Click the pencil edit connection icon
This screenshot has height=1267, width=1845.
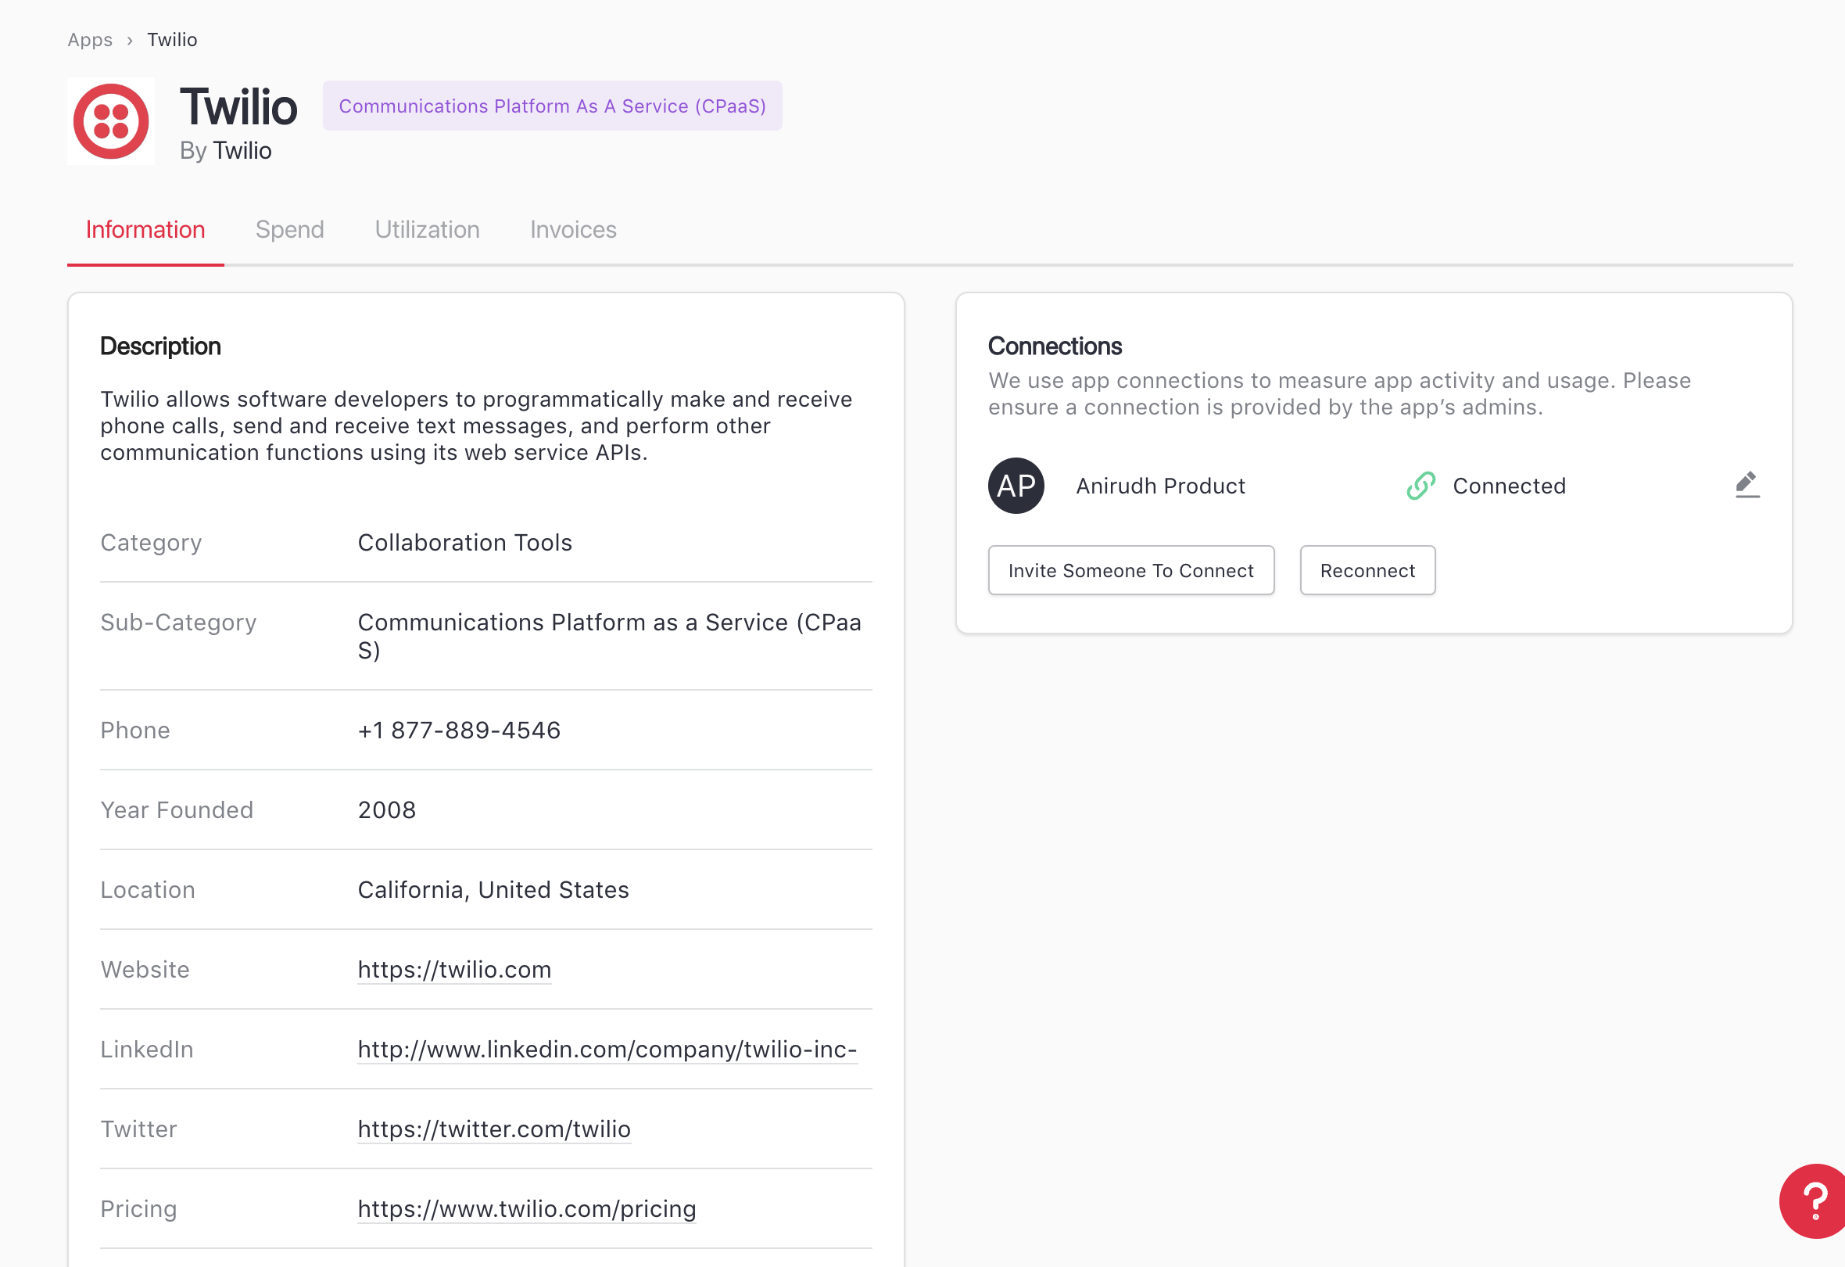[x=1746, y=485]
